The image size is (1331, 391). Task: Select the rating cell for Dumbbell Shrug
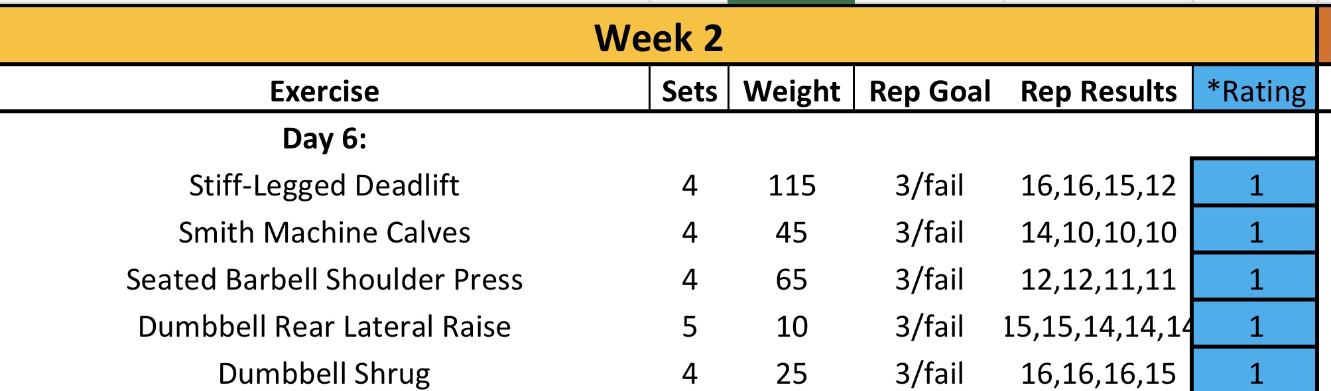click(x=1255, y=371)
